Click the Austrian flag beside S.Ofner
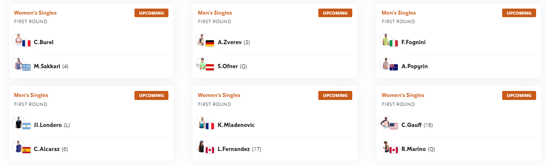The width and height of the screenshot is (546, 166). point(210,67)
